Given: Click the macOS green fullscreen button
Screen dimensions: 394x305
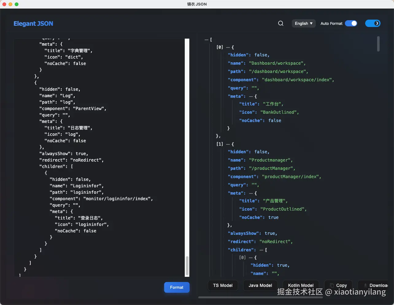Looking at the screenshot, I should pos(17,4).
